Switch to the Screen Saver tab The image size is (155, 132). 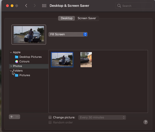click(87, 18)
